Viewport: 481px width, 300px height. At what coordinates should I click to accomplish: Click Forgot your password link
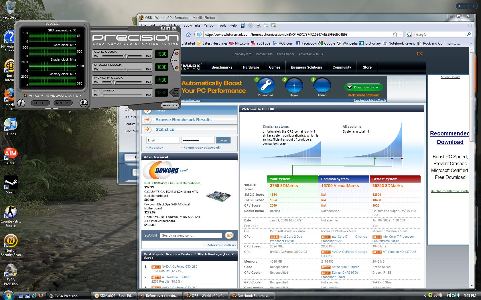[x=202, y=148]
